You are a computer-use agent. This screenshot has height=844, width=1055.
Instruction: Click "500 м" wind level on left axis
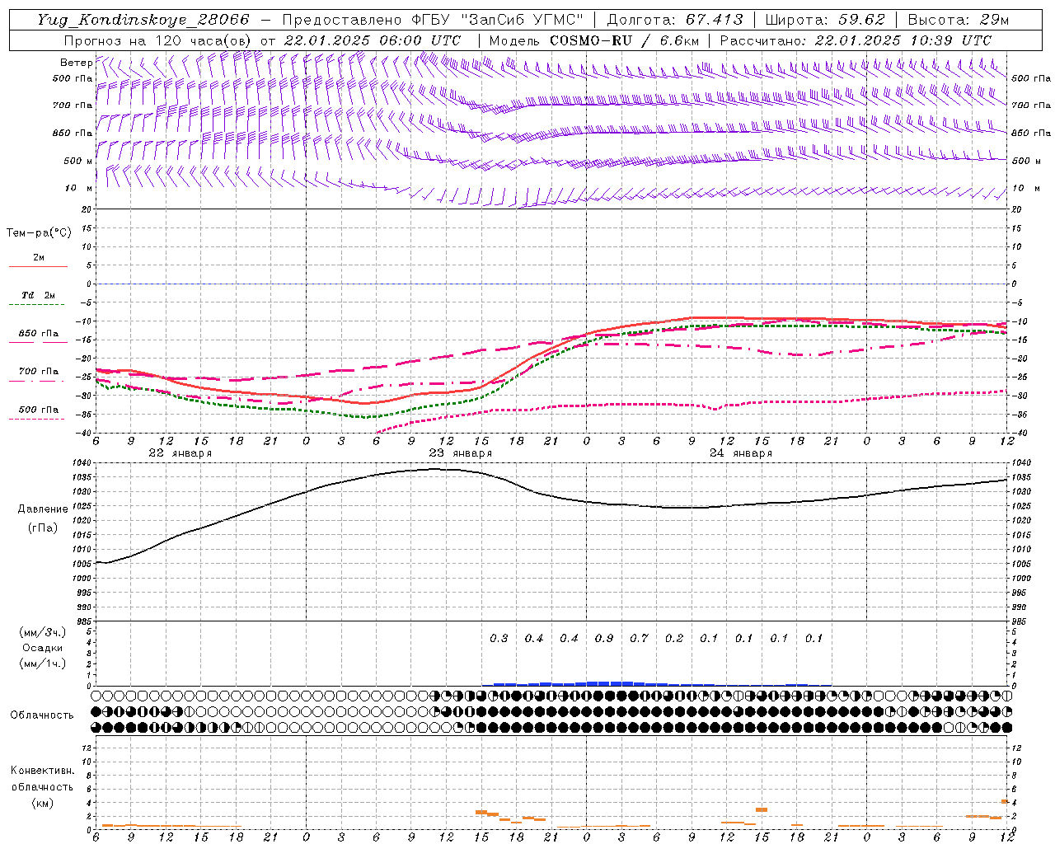pos(78,161)
